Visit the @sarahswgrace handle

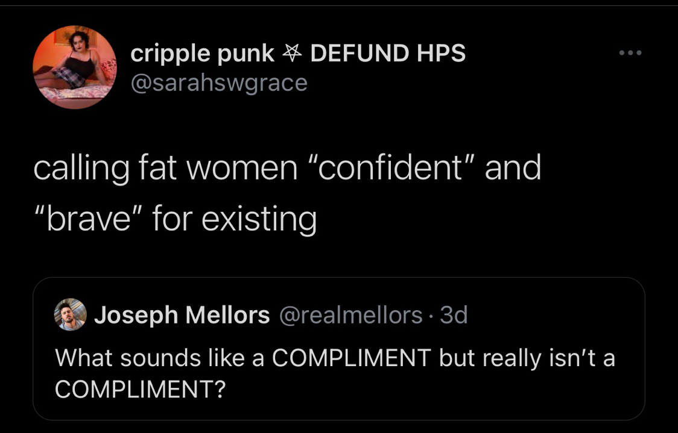click(x=219, y=83)
